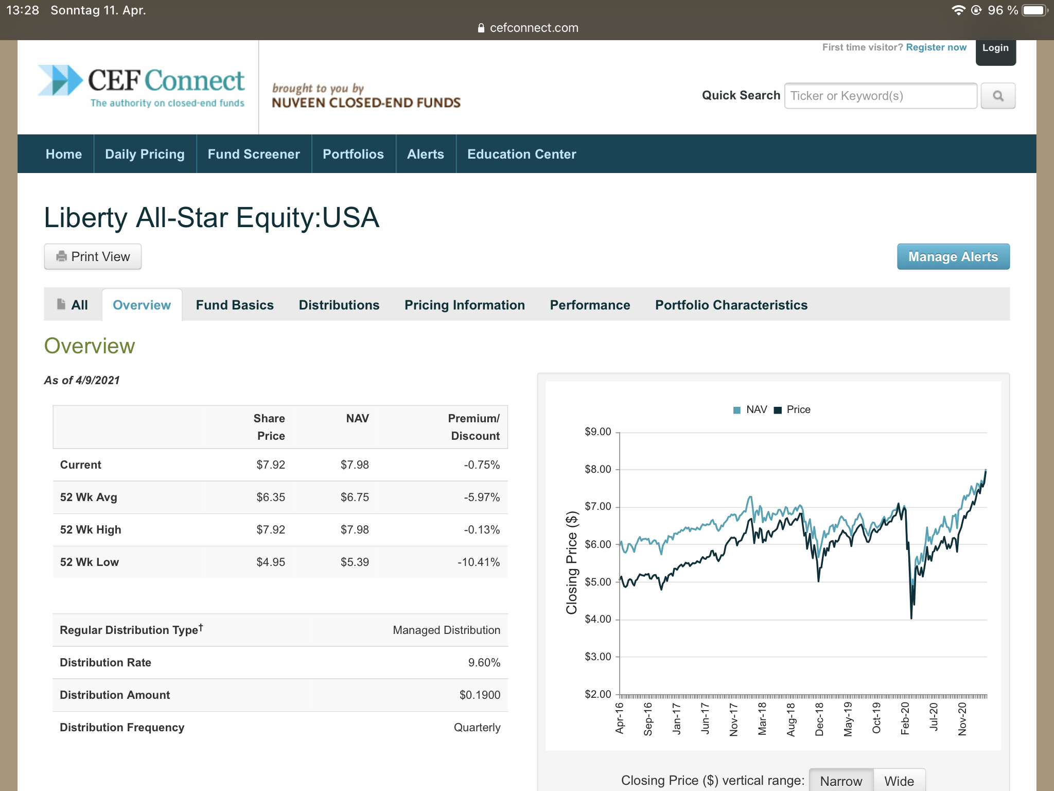
Task: Open Fund Screener in navigation bar
Action: coord(254,154)
